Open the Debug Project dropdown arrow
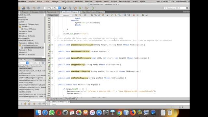The width and height of the screenshot is (208, 117). [89, 8]
